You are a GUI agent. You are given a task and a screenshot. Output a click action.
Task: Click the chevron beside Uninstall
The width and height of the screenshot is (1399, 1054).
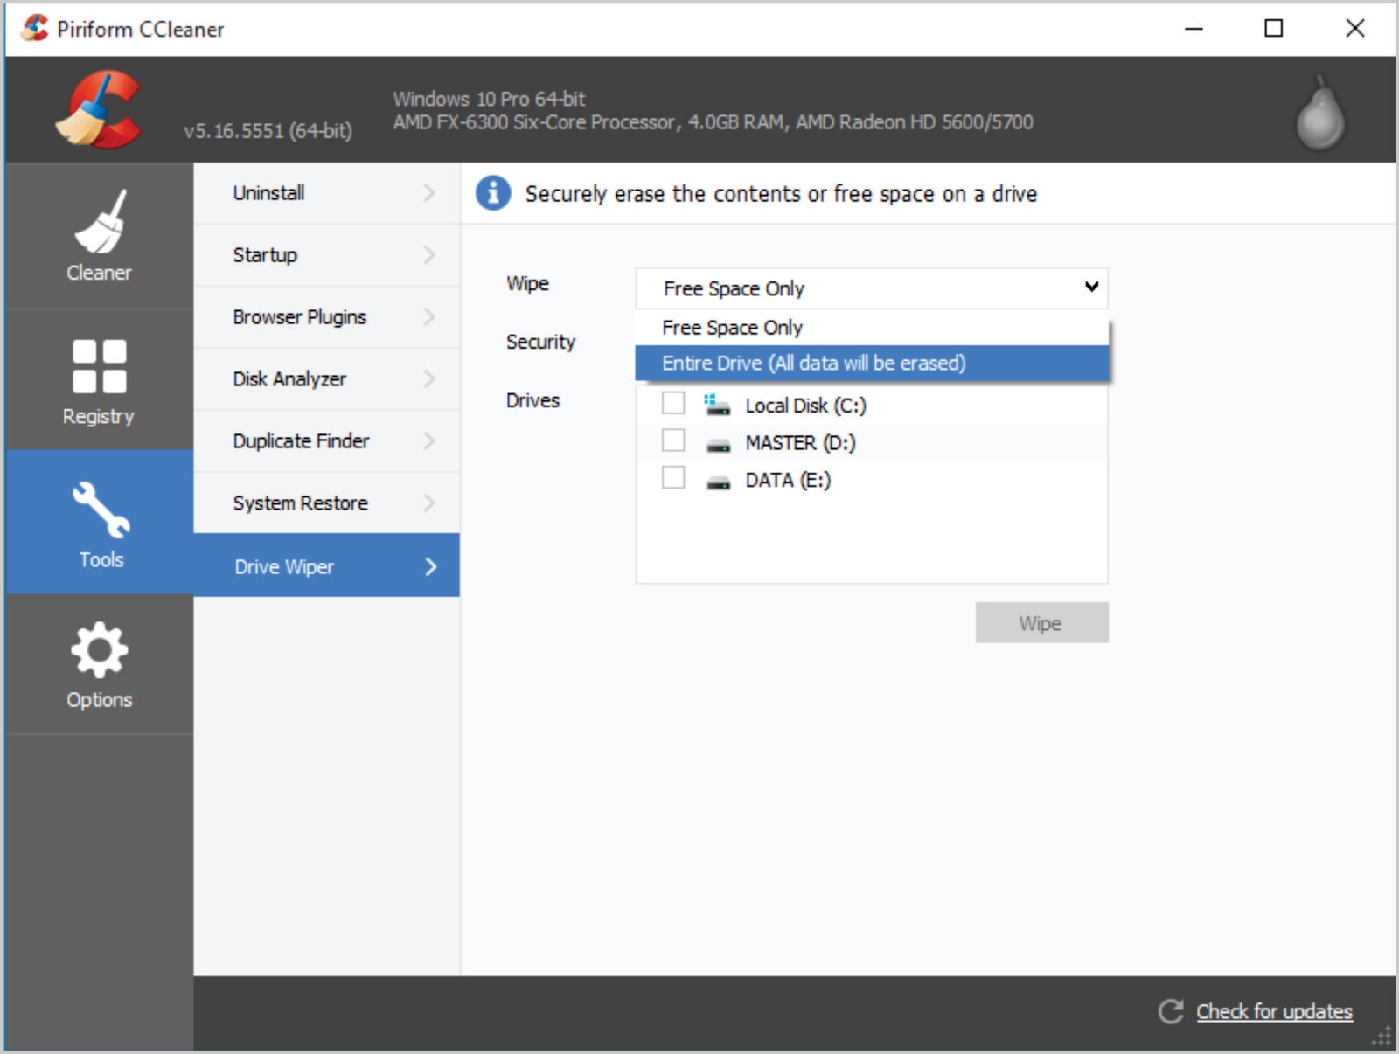(429, 192)
